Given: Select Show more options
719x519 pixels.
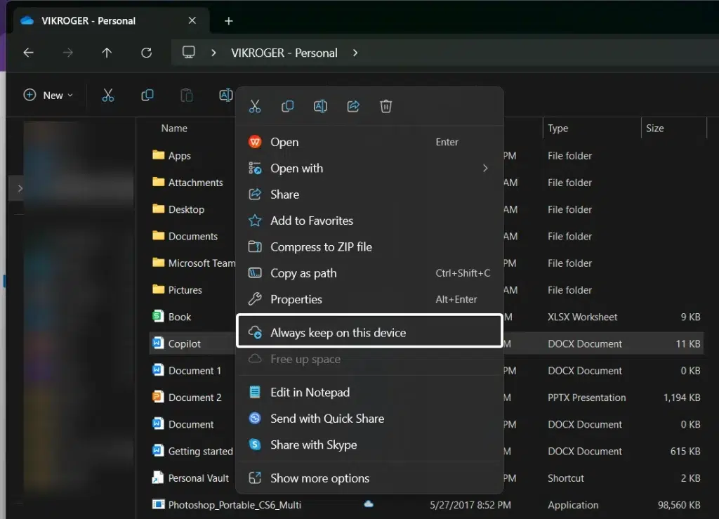Looking at the screenshot, I should tap(369, 478).
